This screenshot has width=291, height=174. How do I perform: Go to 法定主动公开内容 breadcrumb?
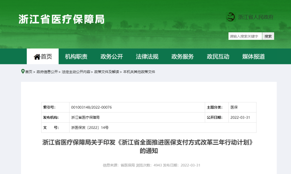pyautogui.click(x=76, y=72)
